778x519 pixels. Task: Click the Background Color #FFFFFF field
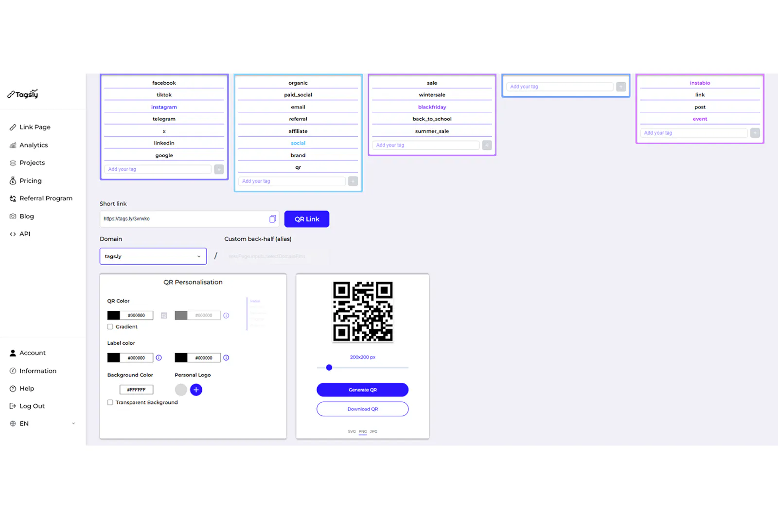pos(136,390)
